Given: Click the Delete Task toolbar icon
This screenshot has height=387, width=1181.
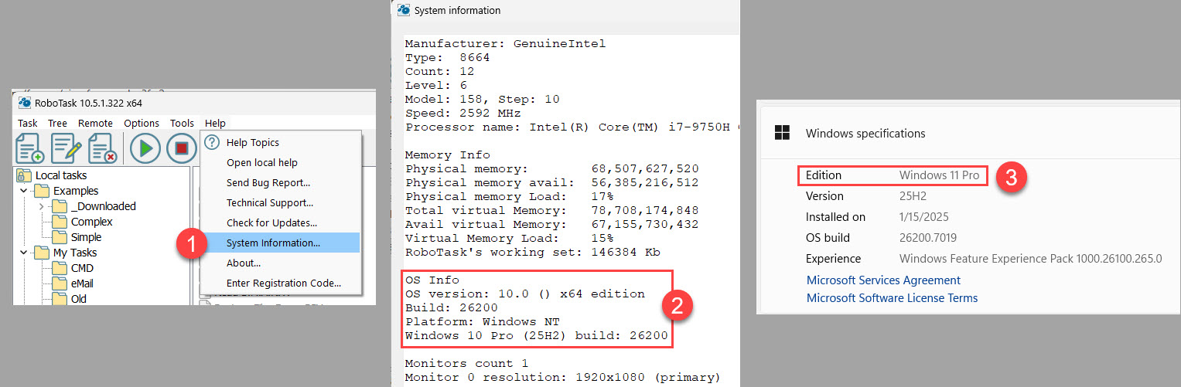Looking at the screenshot, I should (102, 148).
